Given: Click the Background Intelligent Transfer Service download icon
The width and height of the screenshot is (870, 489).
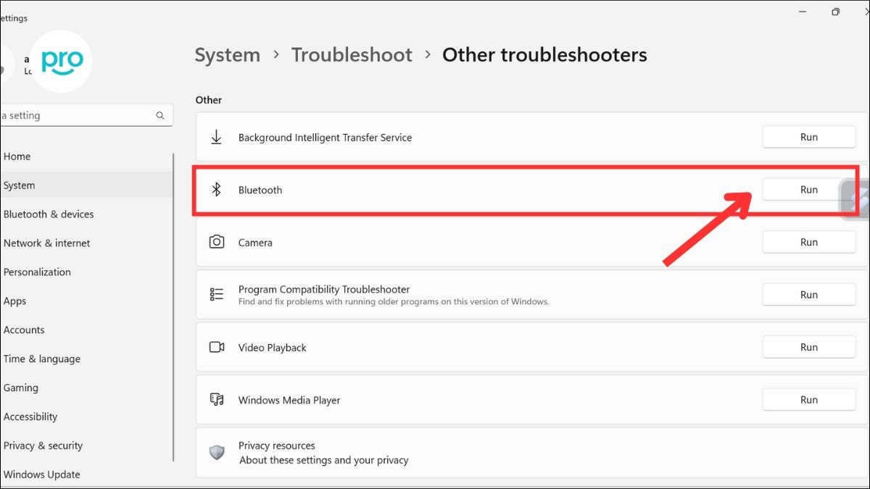Looking at the screenshot, I should (215, 137).
